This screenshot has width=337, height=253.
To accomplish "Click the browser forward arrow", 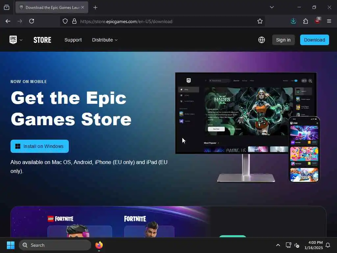I will click(x=20, y=21).
